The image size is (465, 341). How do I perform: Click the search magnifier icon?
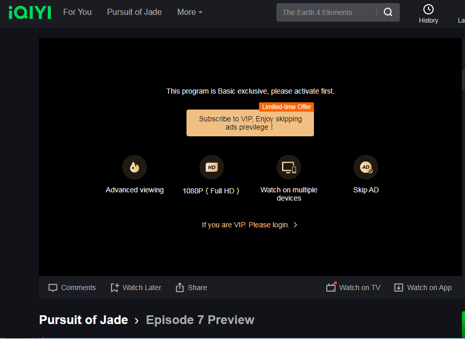coord(388,12)
